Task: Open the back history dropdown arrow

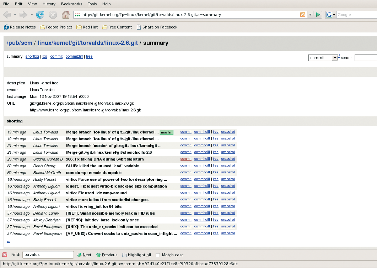Action: (x=15, y=15)
